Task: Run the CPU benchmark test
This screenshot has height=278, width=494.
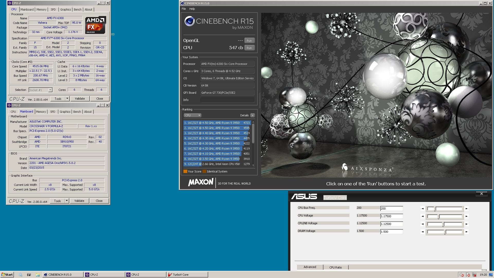Action: [x=249, y=48]
